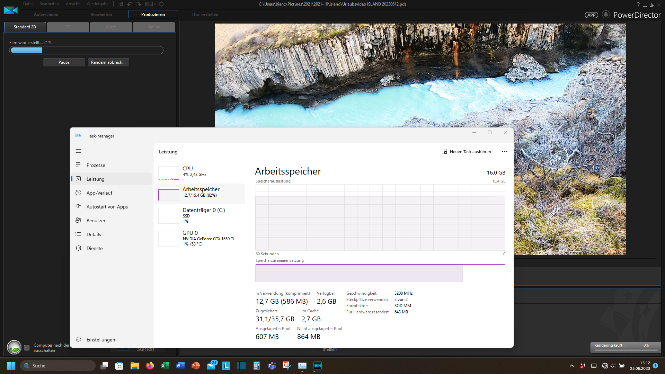The image size is (665, 374).
Task: Open the Dienste section
Action: (x=95, y=248)
